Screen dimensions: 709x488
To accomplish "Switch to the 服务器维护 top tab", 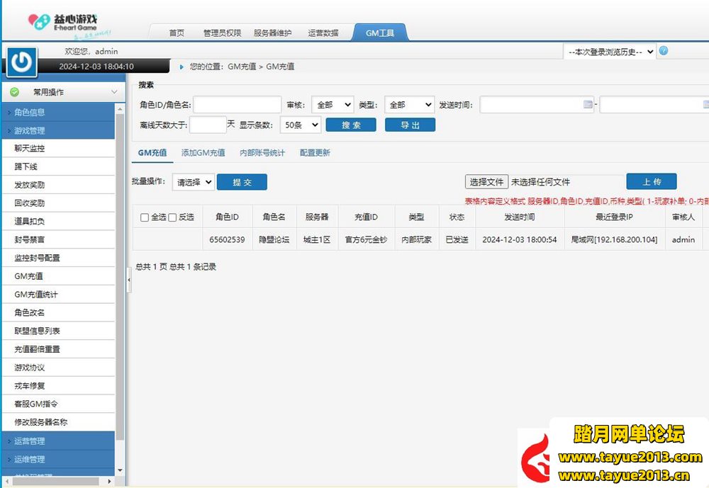I will pyautogui.click(x=272, y=33).
